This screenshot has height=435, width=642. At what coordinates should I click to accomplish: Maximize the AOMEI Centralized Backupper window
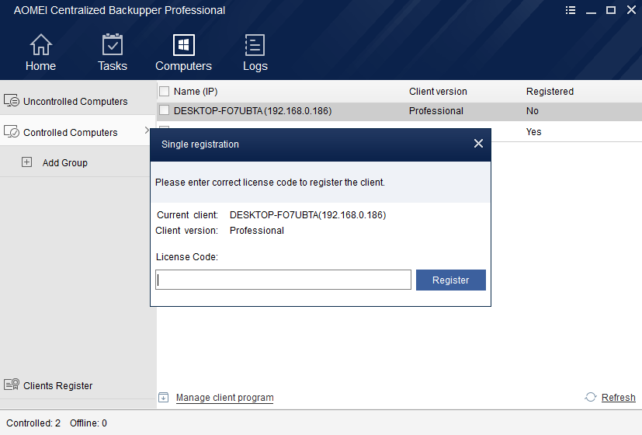(x=611, y=10)
